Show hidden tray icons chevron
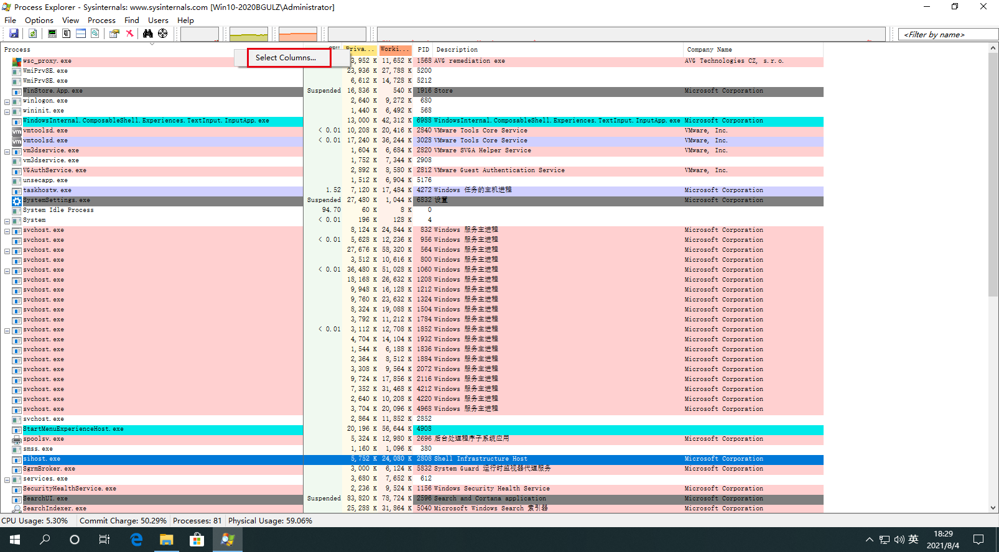This screenshot has height=552, width=999. 869,540
